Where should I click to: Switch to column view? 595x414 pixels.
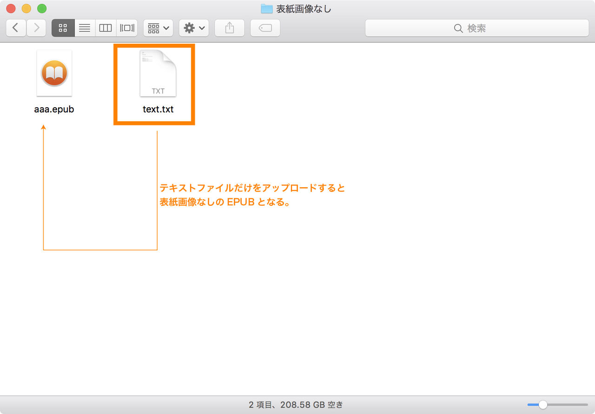coord(106,28)
